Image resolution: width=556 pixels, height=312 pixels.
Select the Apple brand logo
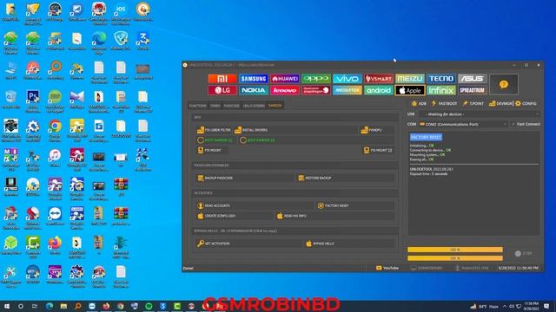[x=409, y=90]
